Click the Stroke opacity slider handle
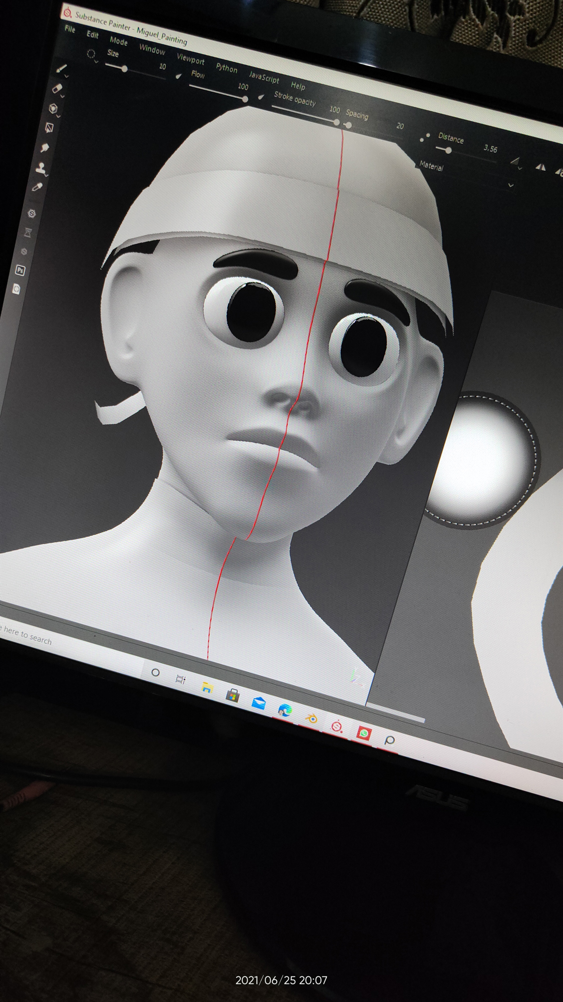The width and height of the screenshot is (563, 1002). [336, 122]
